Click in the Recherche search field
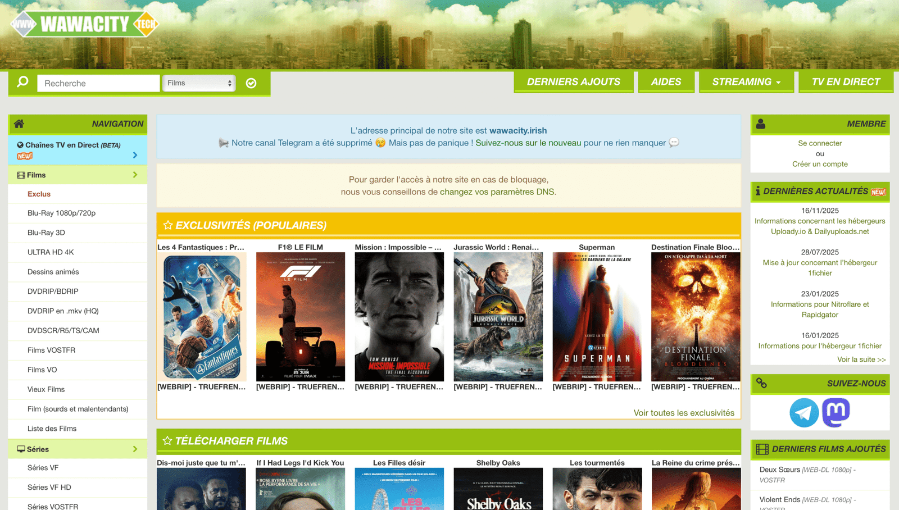The image size is (899, 510). 98,83
